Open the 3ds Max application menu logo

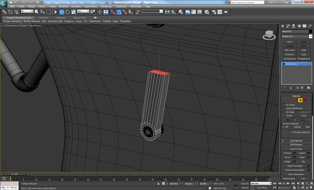tap(3, 4)
